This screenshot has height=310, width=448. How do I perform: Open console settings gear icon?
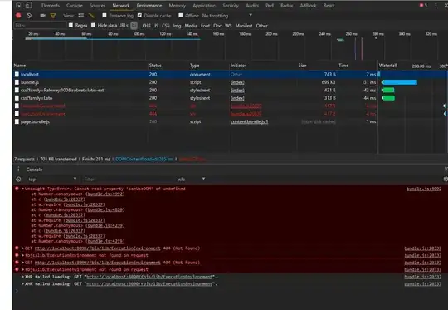[x=446, y=179]
